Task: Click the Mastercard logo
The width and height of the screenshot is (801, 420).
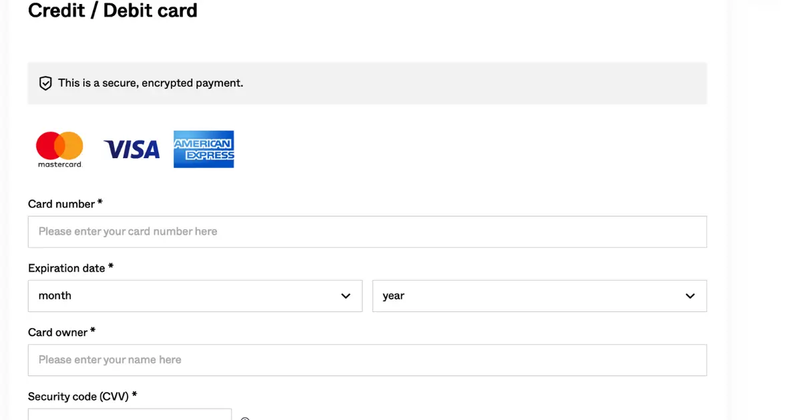Action: click(59, 149)
